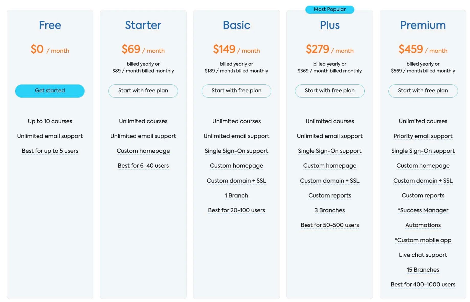
Task: Click Best for up to 5 users
Action: click(50, 151)
